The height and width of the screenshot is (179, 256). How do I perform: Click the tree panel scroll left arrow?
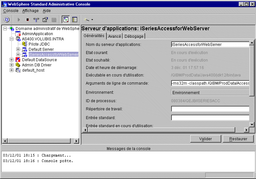pyautogui.click(x=5, y=141)
